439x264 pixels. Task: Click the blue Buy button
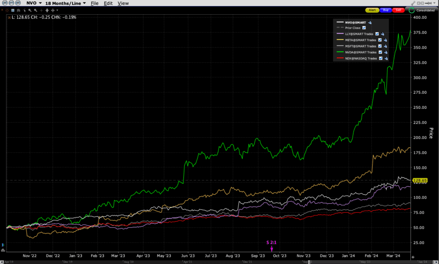pyautogui.click(x=386, y=10)
